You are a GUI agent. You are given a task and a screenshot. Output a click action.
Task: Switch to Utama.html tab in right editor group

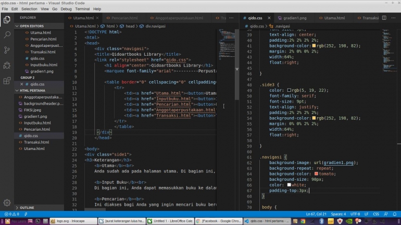(x=334, y=18)
